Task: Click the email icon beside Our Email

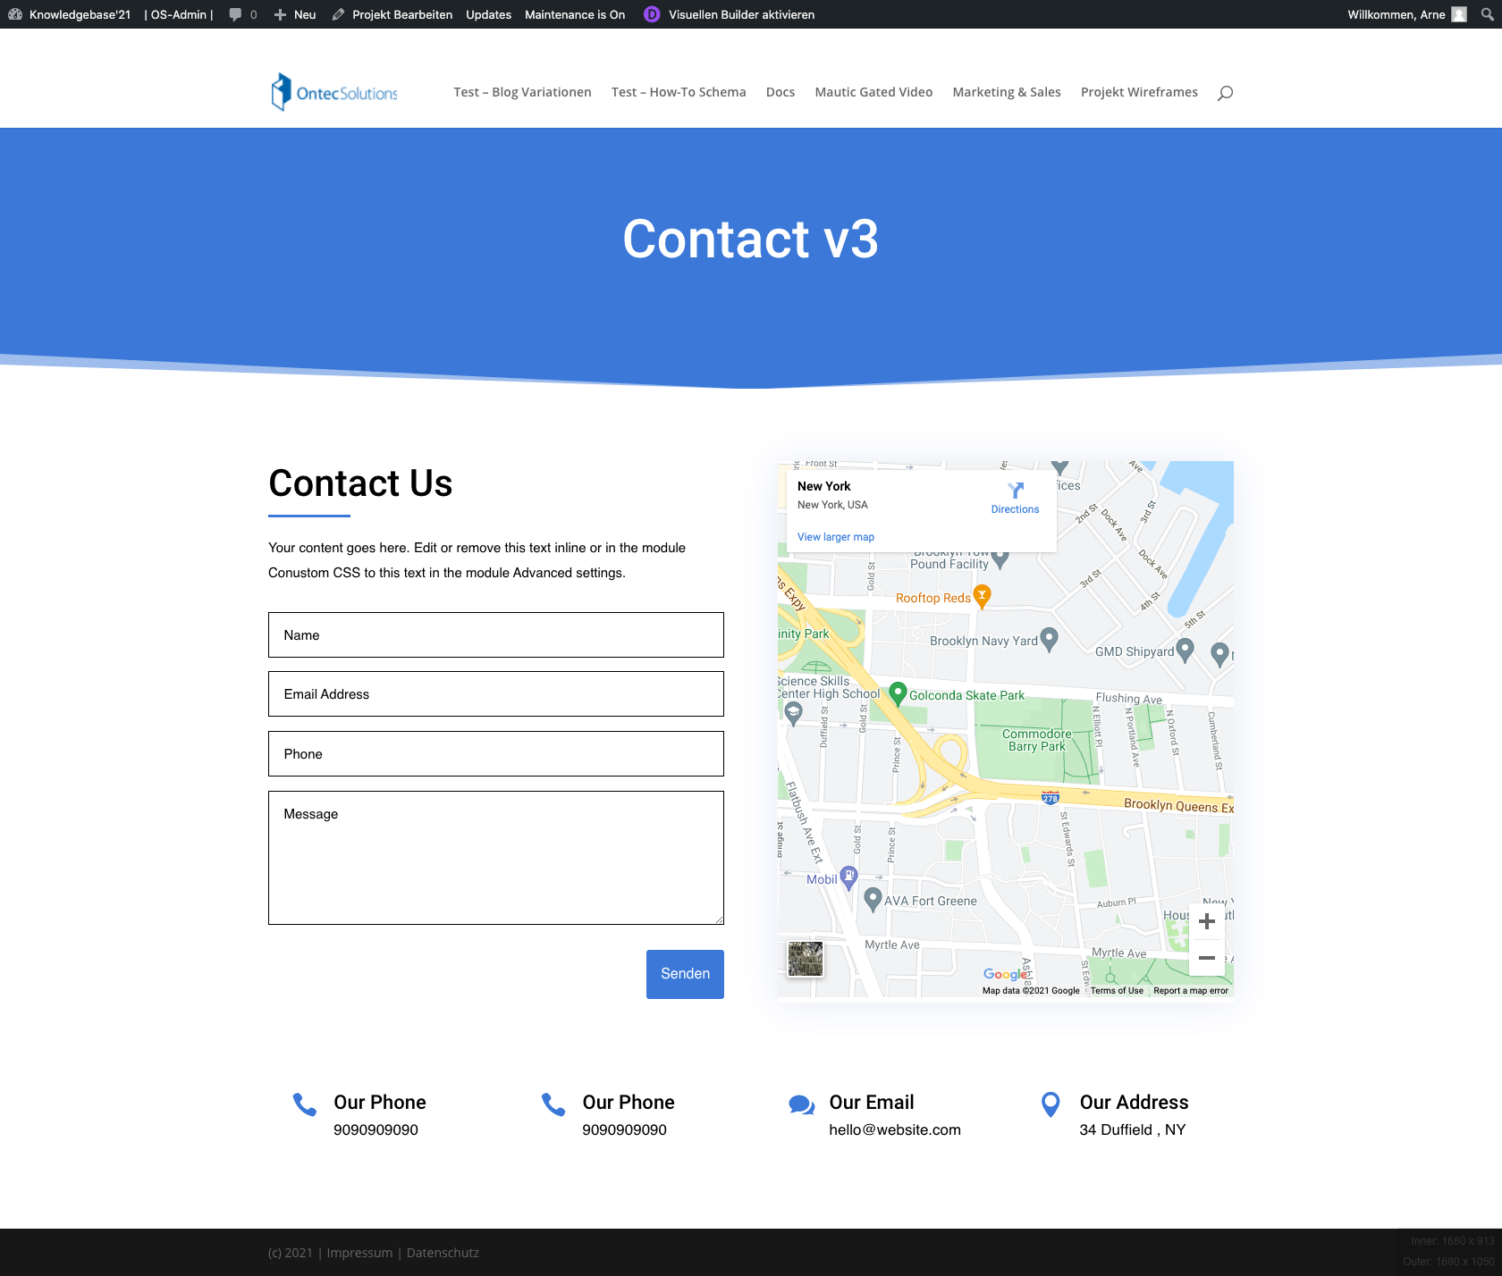Action: click(801, 1104)
